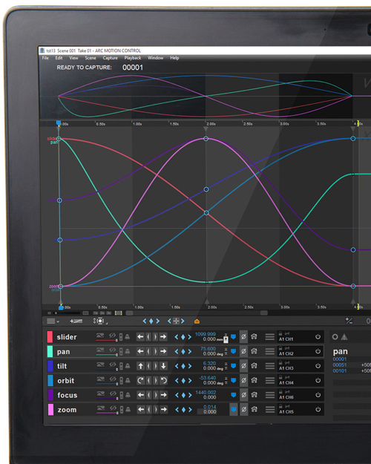Click the pink zoom color swatch
The width and height of the screenshot is (371, 464).
pos(50,410)
